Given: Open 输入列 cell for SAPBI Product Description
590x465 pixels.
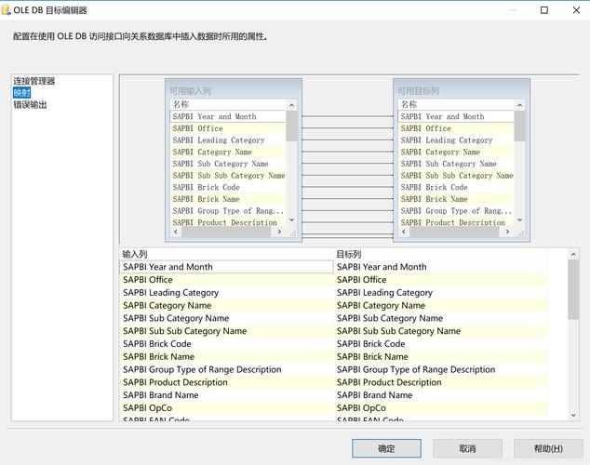Looking at the screenshot, I should (x=227, y=382).
